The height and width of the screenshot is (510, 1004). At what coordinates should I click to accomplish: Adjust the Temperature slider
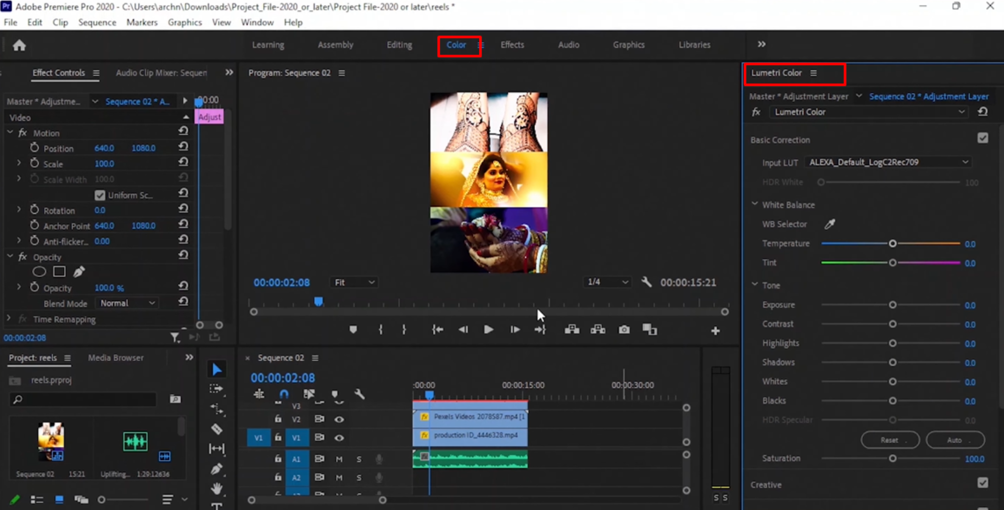click(x=894, y=244)
